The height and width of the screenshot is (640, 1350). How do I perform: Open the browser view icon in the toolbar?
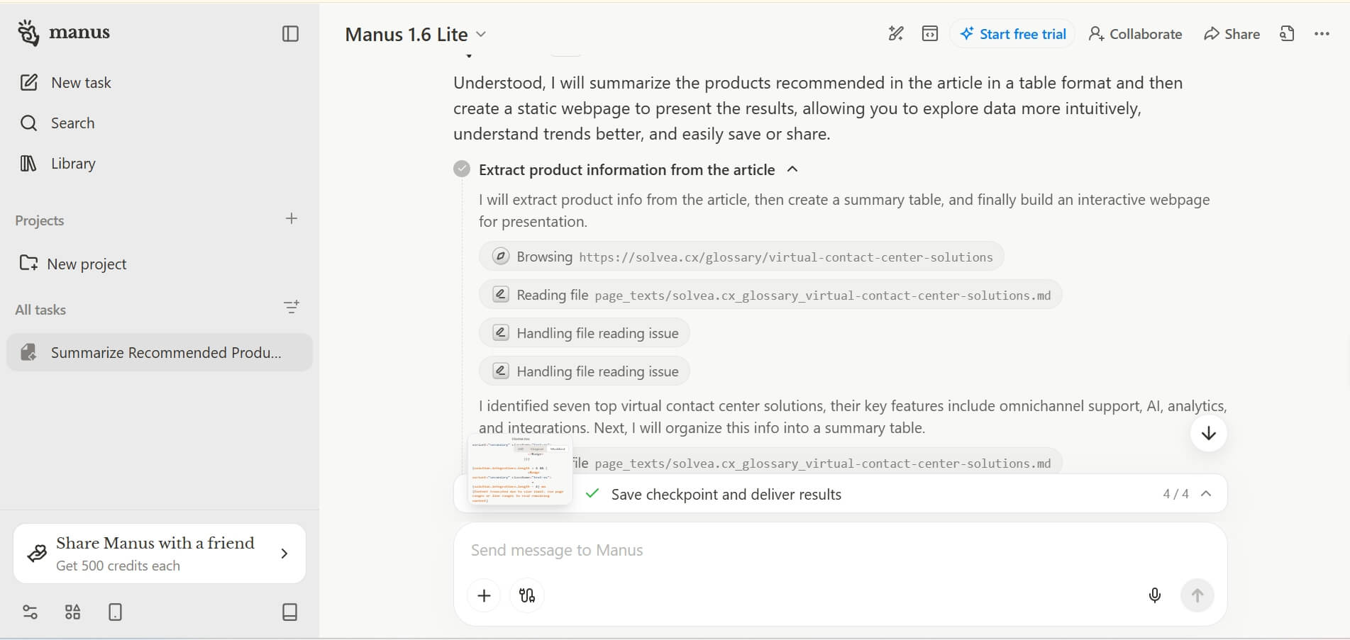pyautogui.click(x=929, y=33)
